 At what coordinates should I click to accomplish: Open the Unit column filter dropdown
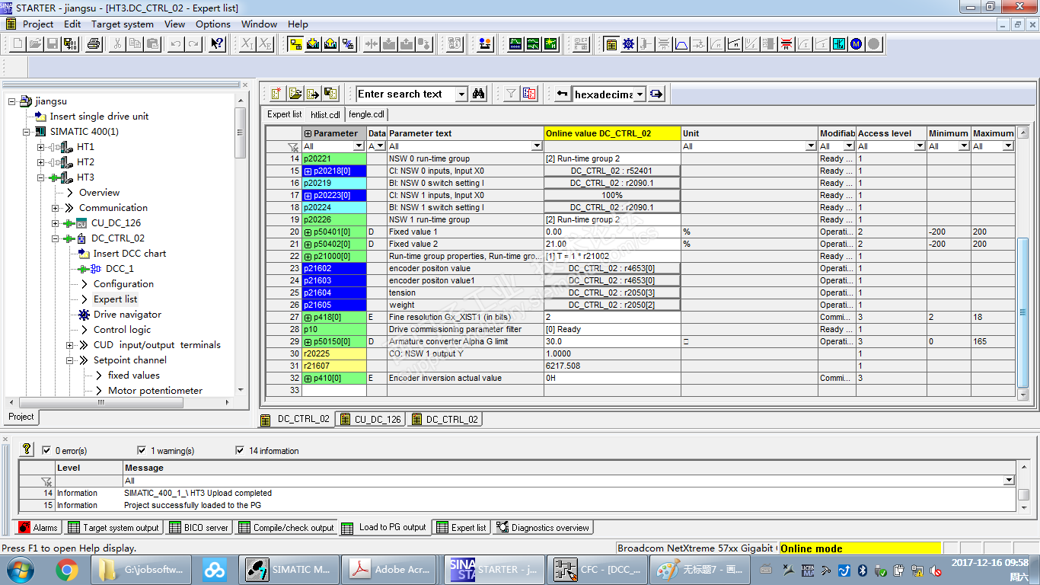click(x=811, y=146)
